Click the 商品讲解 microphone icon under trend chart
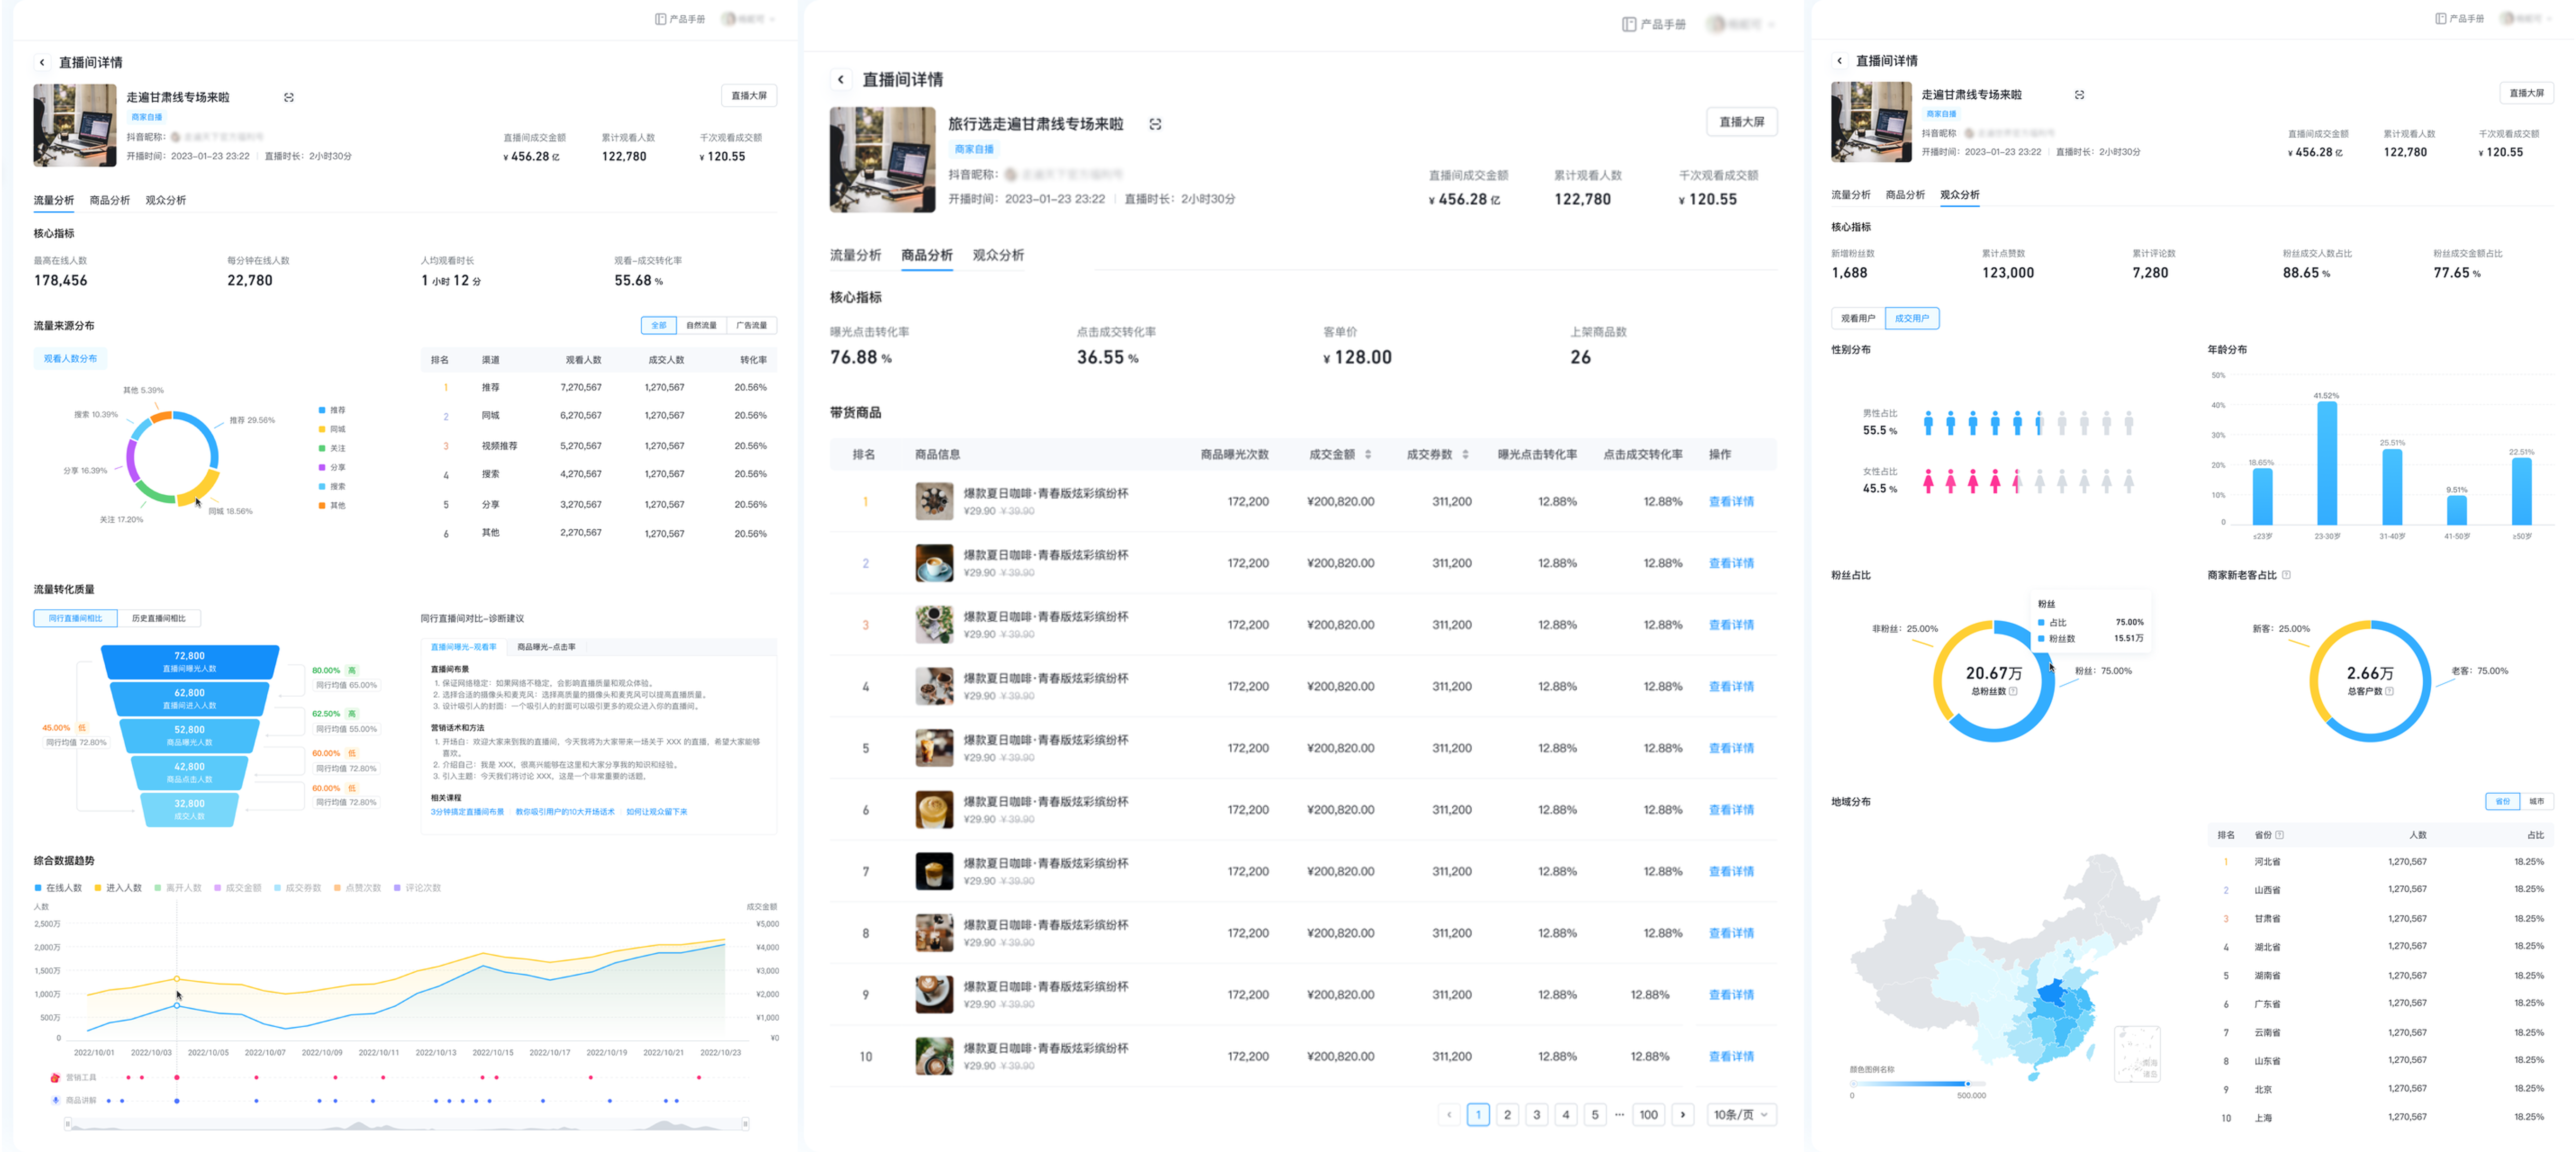This screenshot has height=1152, width=2576. click(x=55, y=1100)
